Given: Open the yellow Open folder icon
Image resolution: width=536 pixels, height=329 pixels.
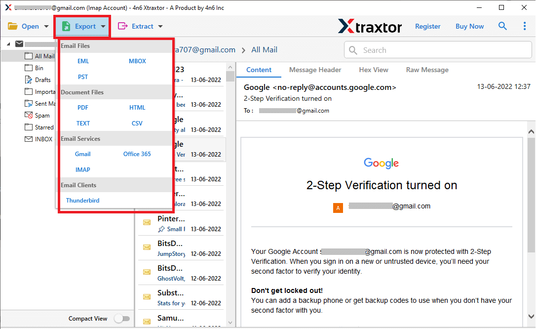Looking at the screenshot, I should [13, 26].
